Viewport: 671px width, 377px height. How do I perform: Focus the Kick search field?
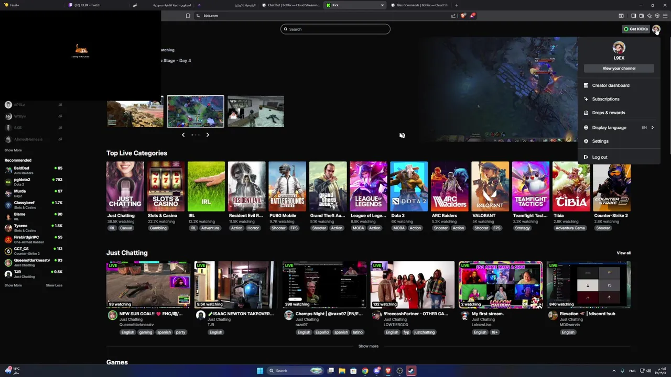335,29
